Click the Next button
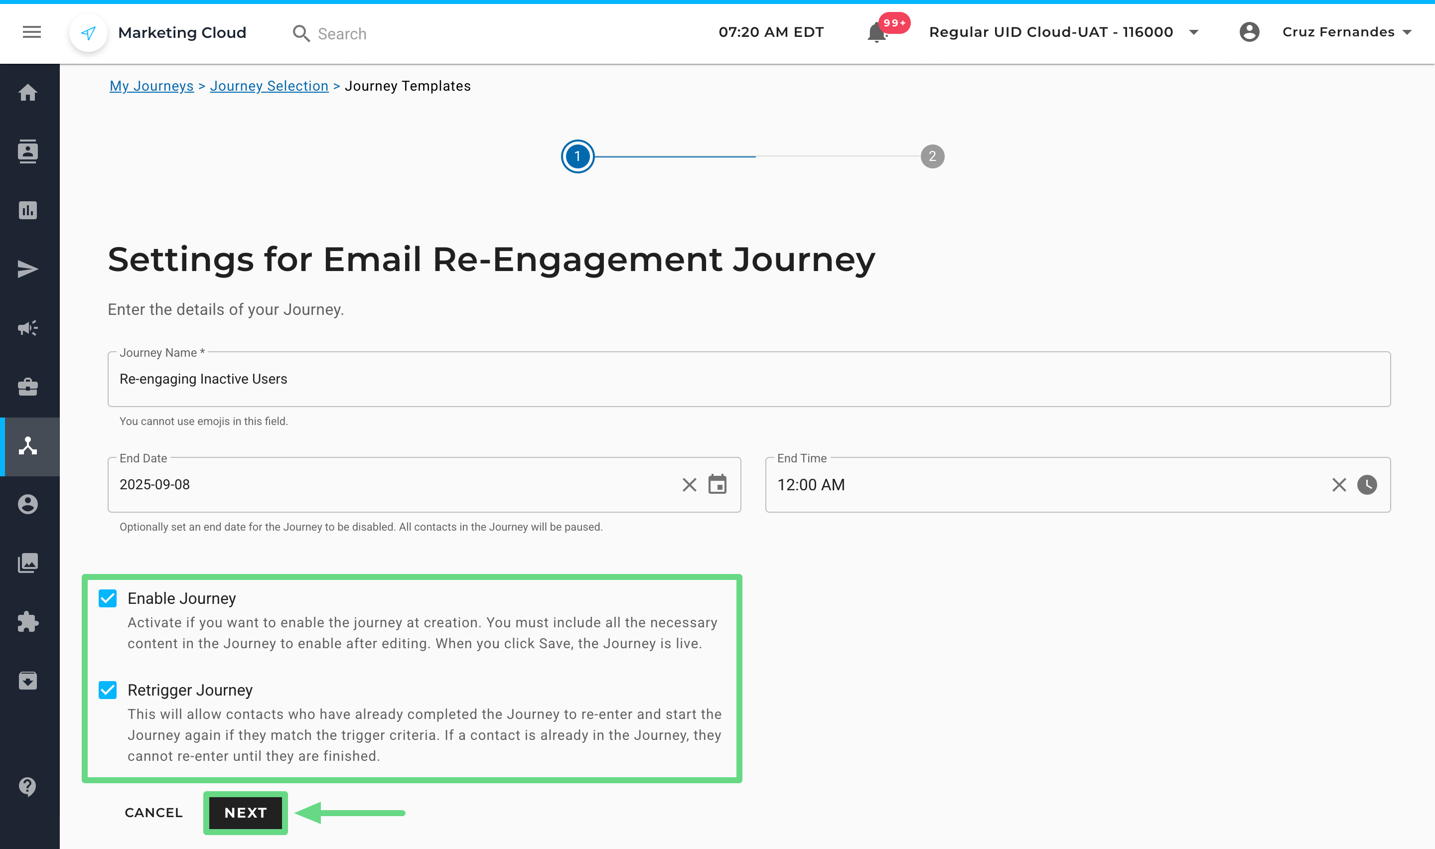Image resolution: width=1435 pixels, height=849 pixels. (245, 813)
